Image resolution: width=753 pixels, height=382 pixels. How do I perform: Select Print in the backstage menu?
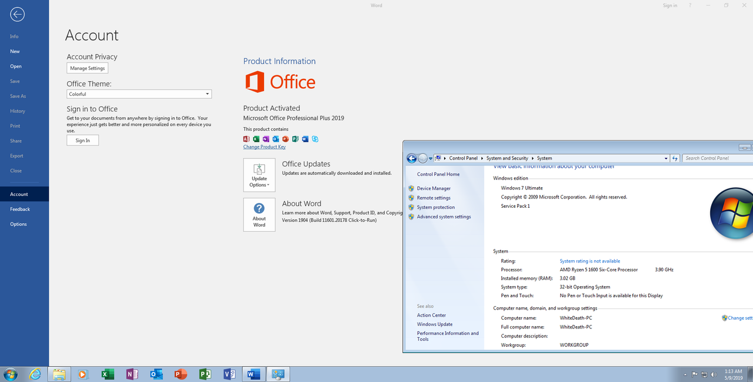[x=15, y=126]
